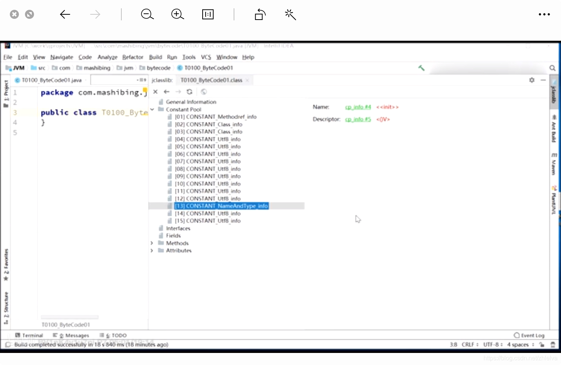
Task: Click the zoom out magnifier in the viewer toolbar
Action: (x=147, y=14)
